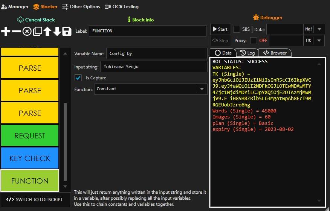This screenshot has width=330, height=211.
Task: Open the Browser tab
Action: pyautogui.click(x=275, y=53)
